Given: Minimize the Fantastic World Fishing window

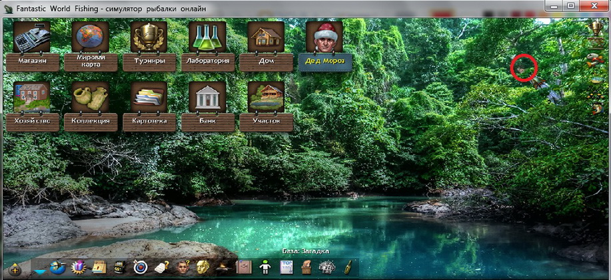Looking at the screenshot, I should 554,5.
